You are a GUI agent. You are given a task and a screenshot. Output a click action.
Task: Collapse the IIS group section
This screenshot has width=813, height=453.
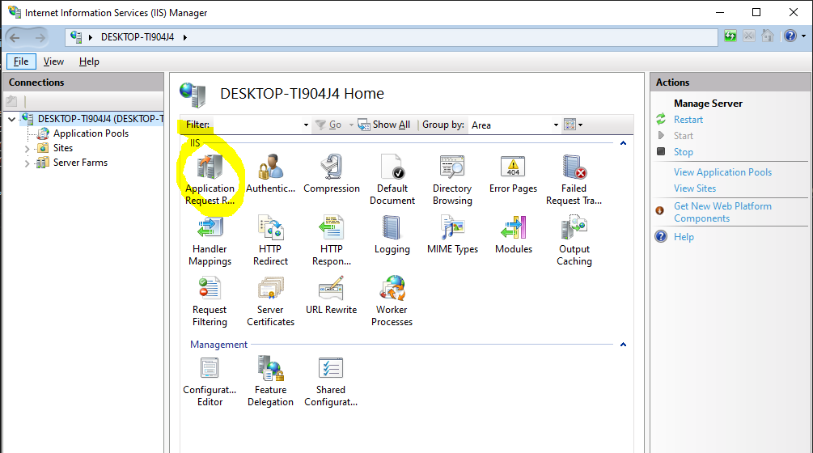pos(623,143)
